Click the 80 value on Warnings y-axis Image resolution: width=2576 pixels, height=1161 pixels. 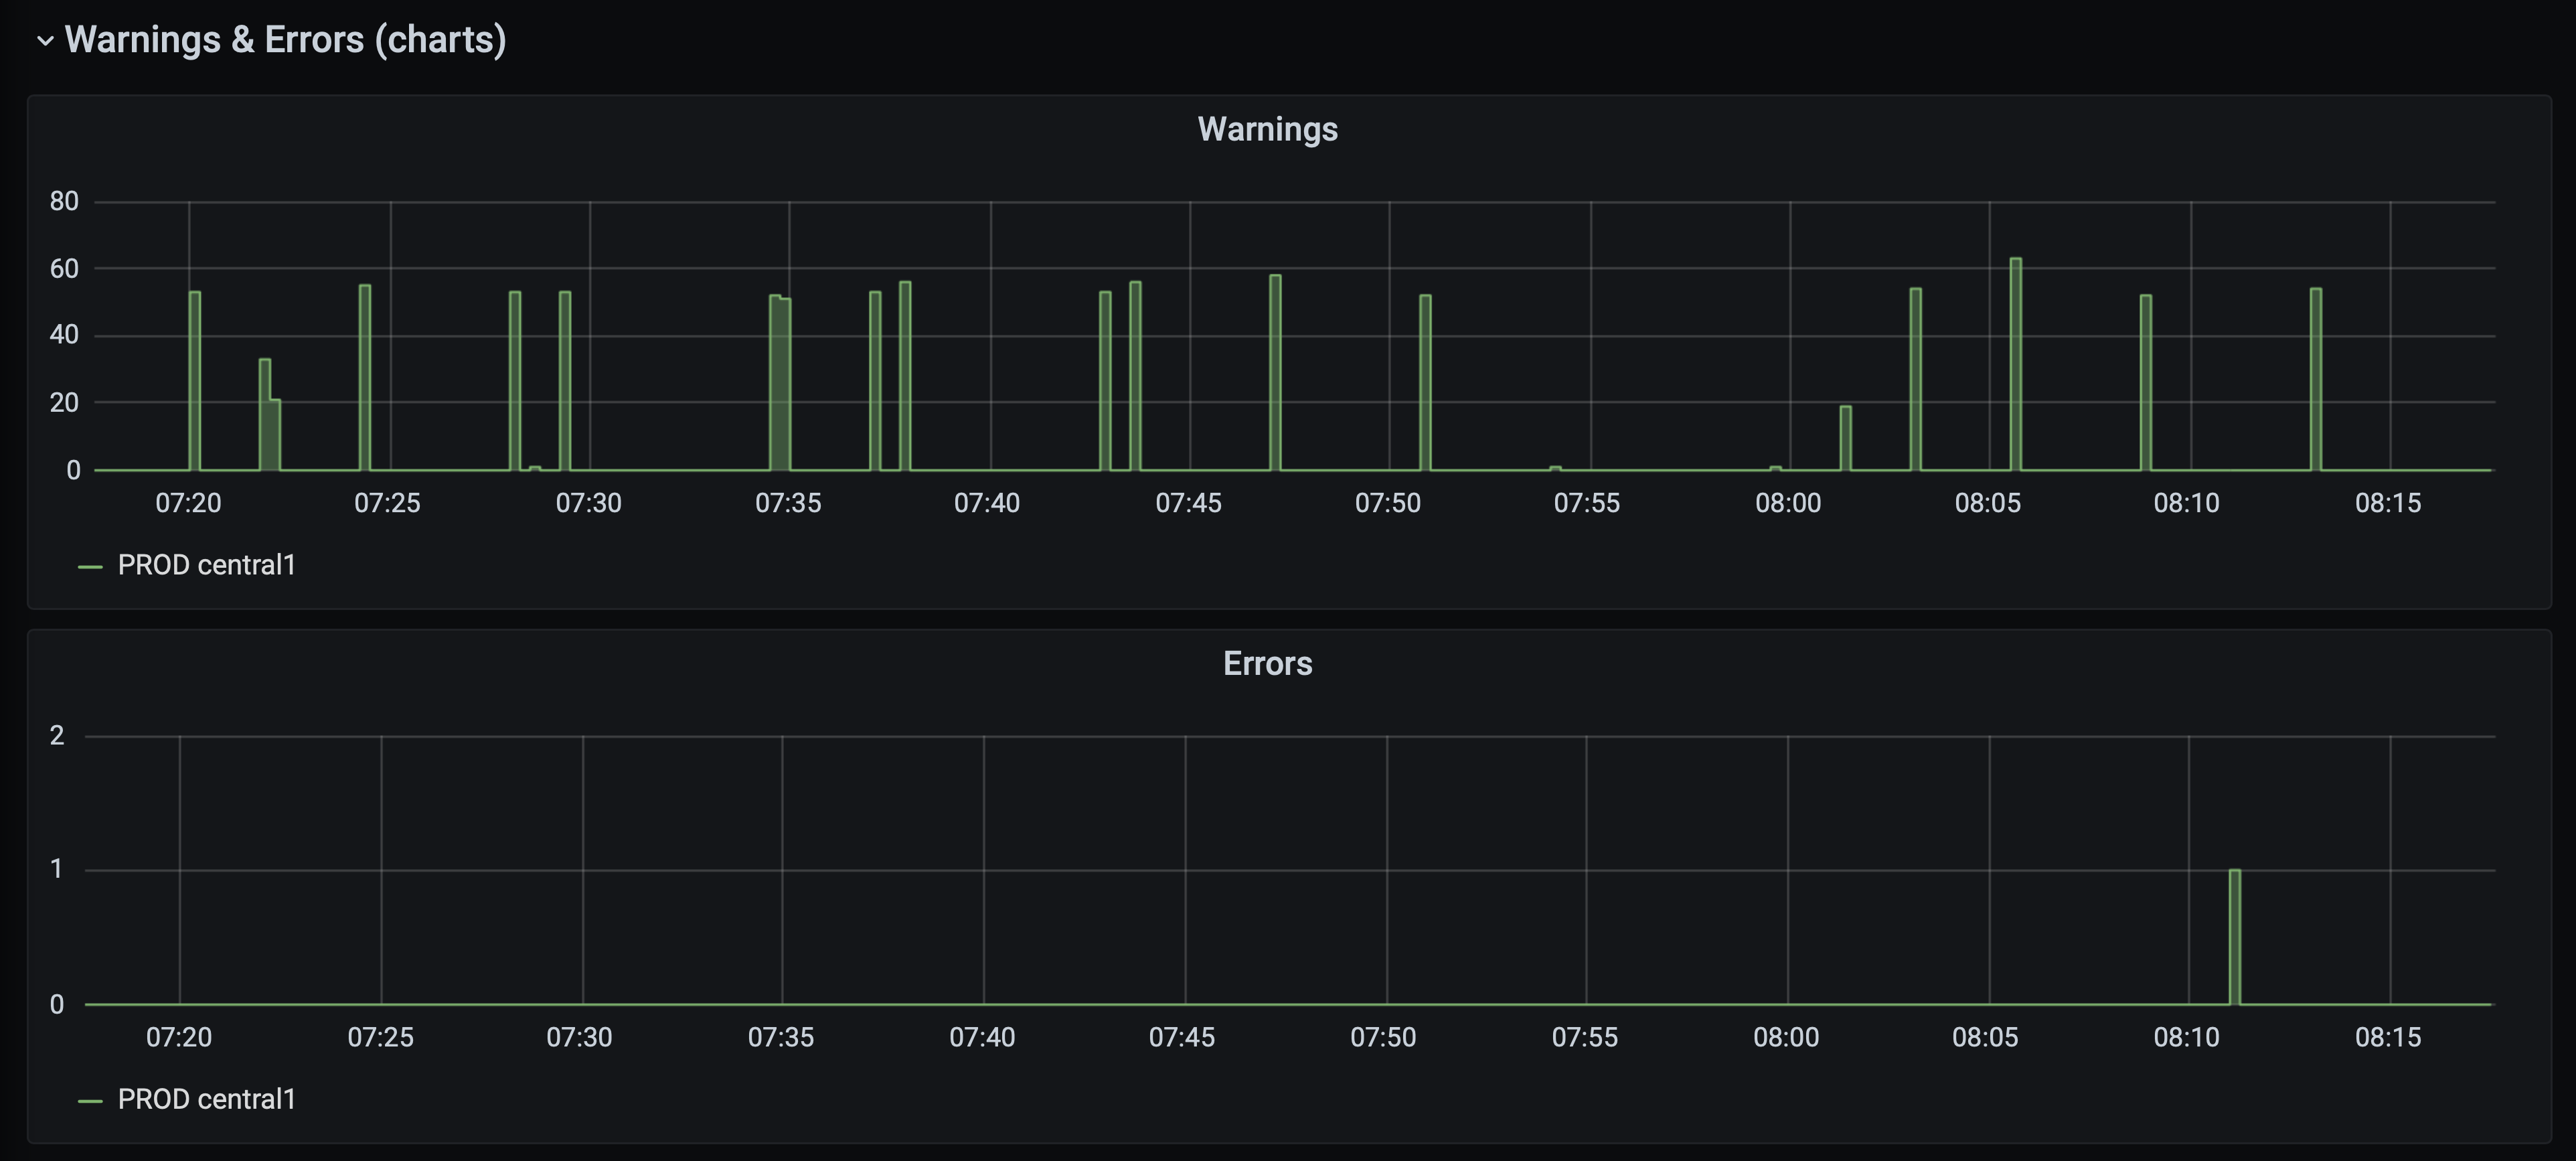[x=65, y=201]
